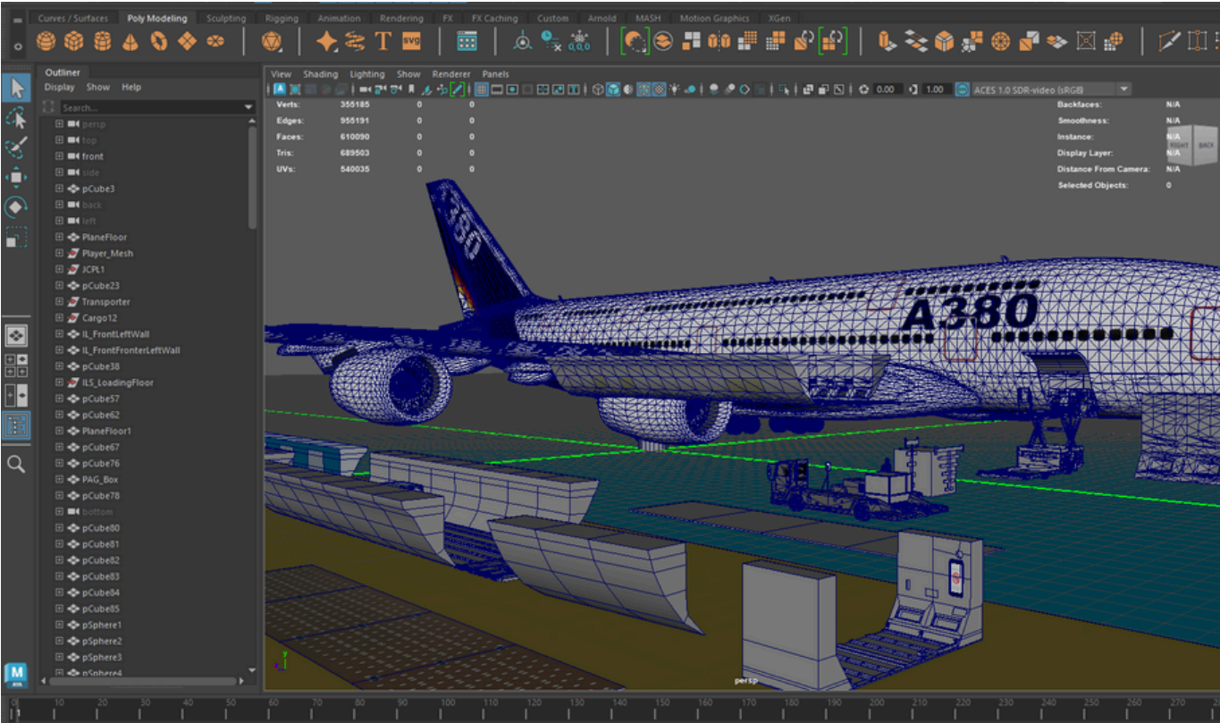Toggle resolution gate in viewport toolbar
Image resolution: width=1220 pixels, height=723 pixels.
click(x=512, y=89)
